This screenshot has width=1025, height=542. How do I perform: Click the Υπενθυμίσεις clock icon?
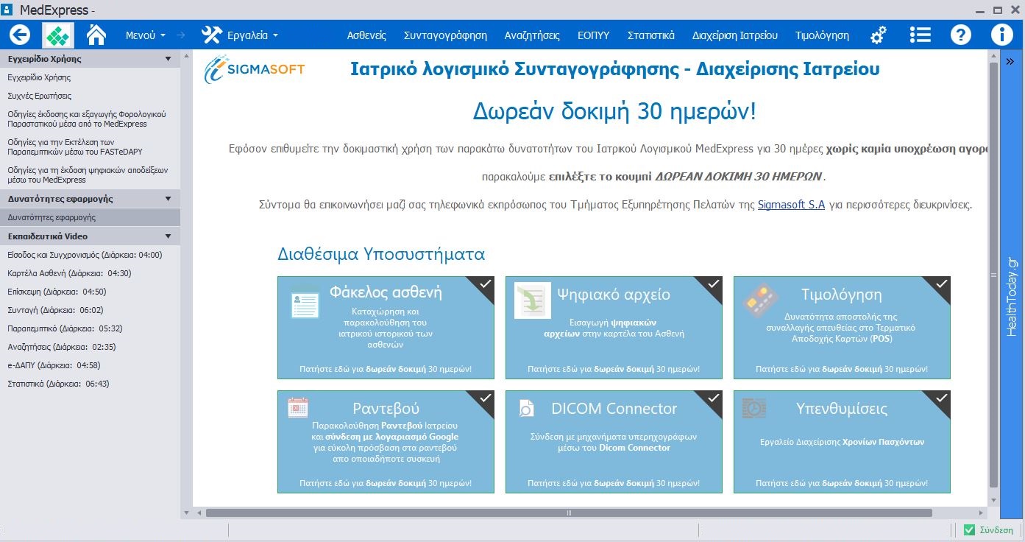click(x=753, y=408)
